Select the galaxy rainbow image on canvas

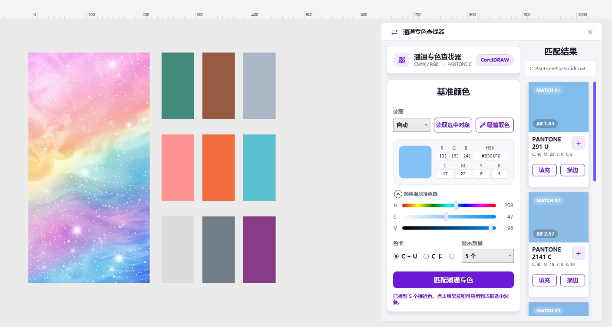(89, 167)
